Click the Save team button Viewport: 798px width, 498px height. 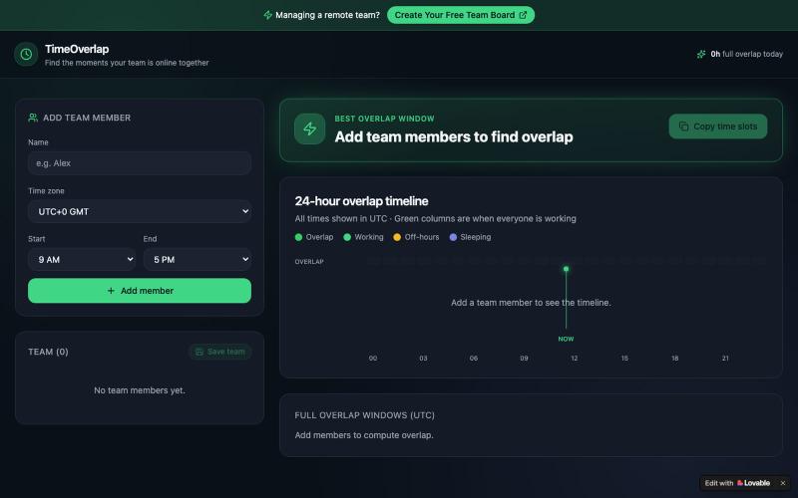[219, 352]
